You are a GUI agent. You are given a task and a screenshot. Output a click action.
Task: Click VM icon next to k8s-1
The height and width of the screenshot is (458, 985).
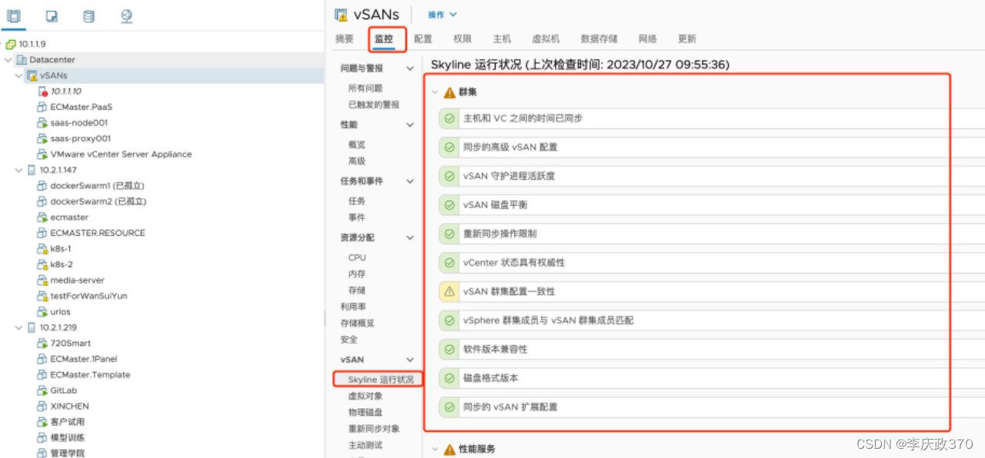pos(42,249)
